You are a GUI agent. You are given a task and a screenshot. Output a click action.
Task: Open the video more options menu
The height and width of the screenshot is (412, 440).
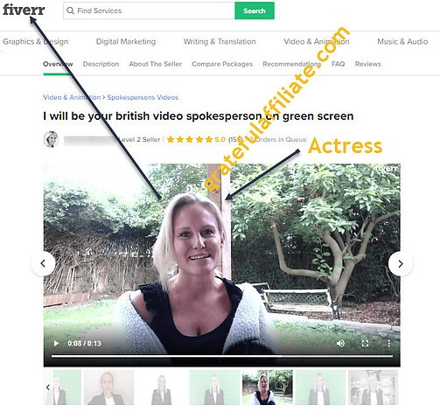pos(389,344)
